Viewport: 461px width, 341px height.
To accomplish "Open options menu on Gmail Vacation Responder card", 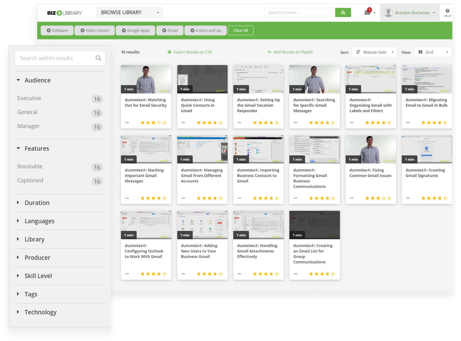I will tap(239, 123).
